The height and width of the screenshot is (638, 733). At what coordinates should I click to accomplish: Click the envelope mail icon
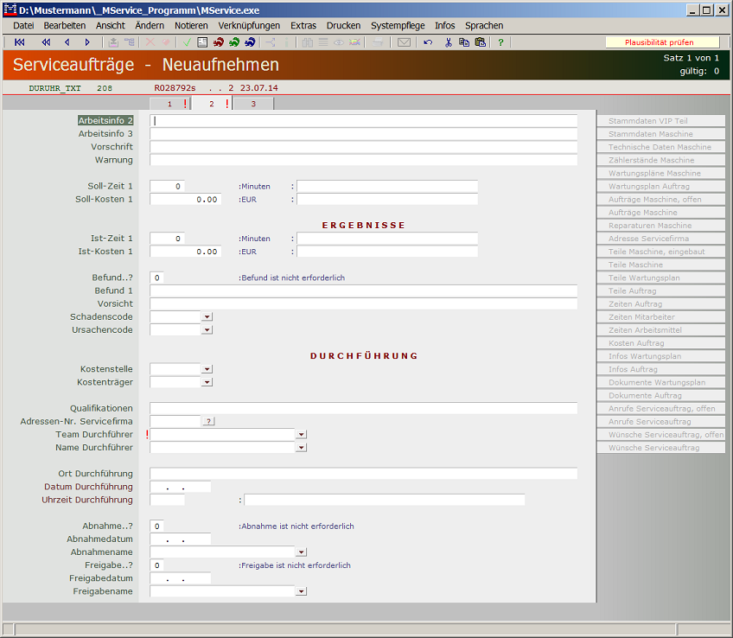click(404, 42)
